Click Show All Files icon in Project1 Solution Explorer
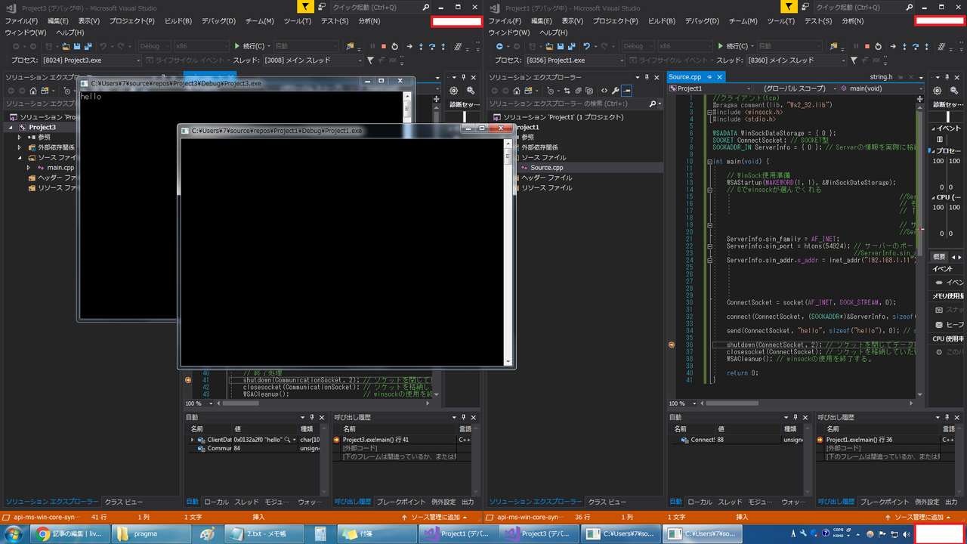Viewport: 967px width, 544px height. point(589,91)
